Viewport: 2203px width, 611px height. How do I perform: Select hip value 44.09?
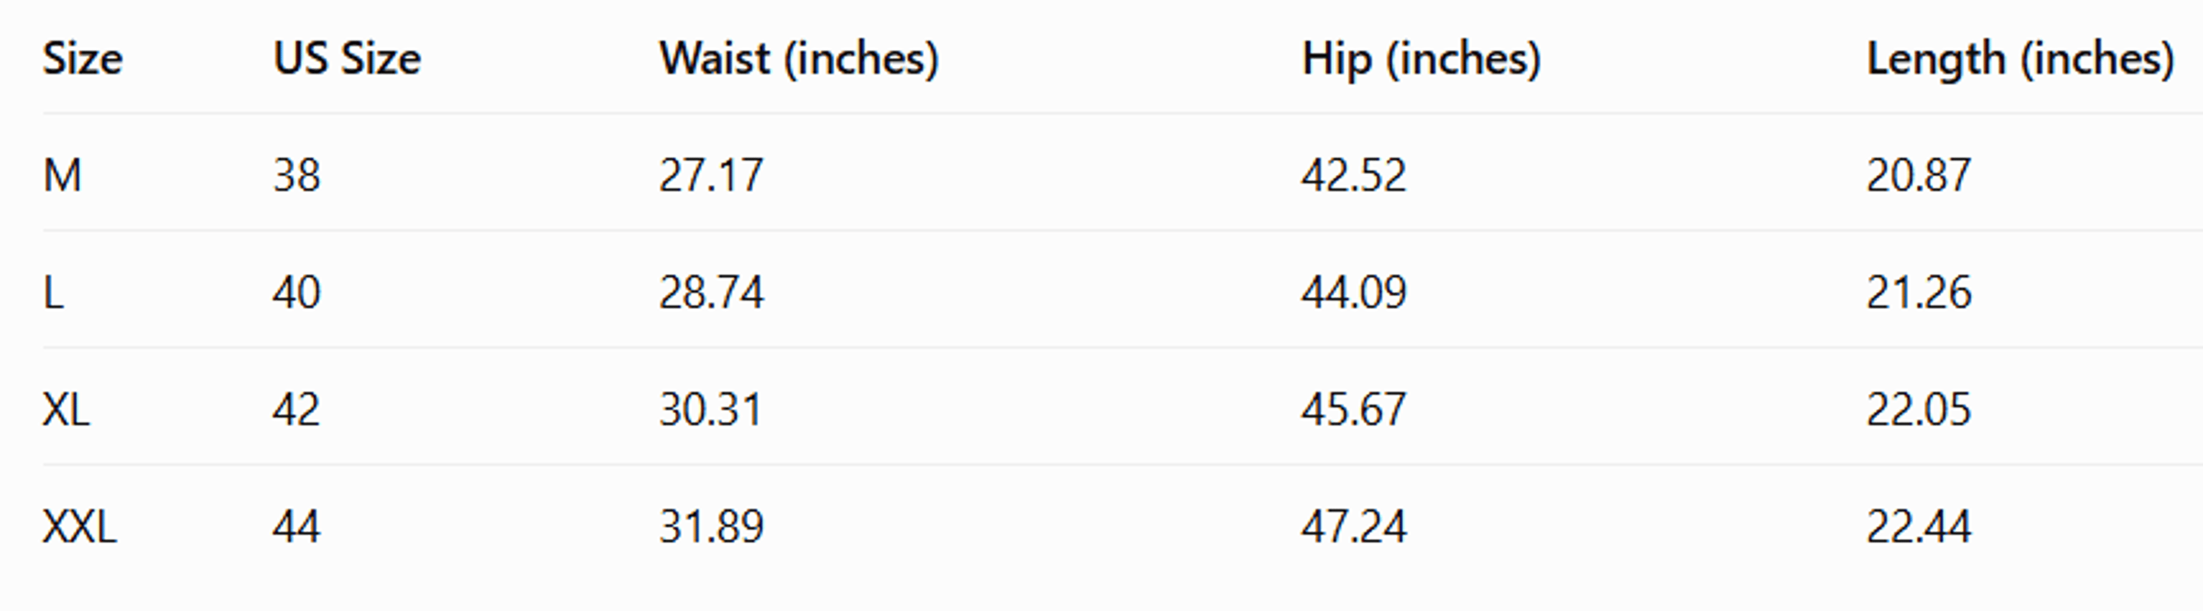tap(1353, 293)
